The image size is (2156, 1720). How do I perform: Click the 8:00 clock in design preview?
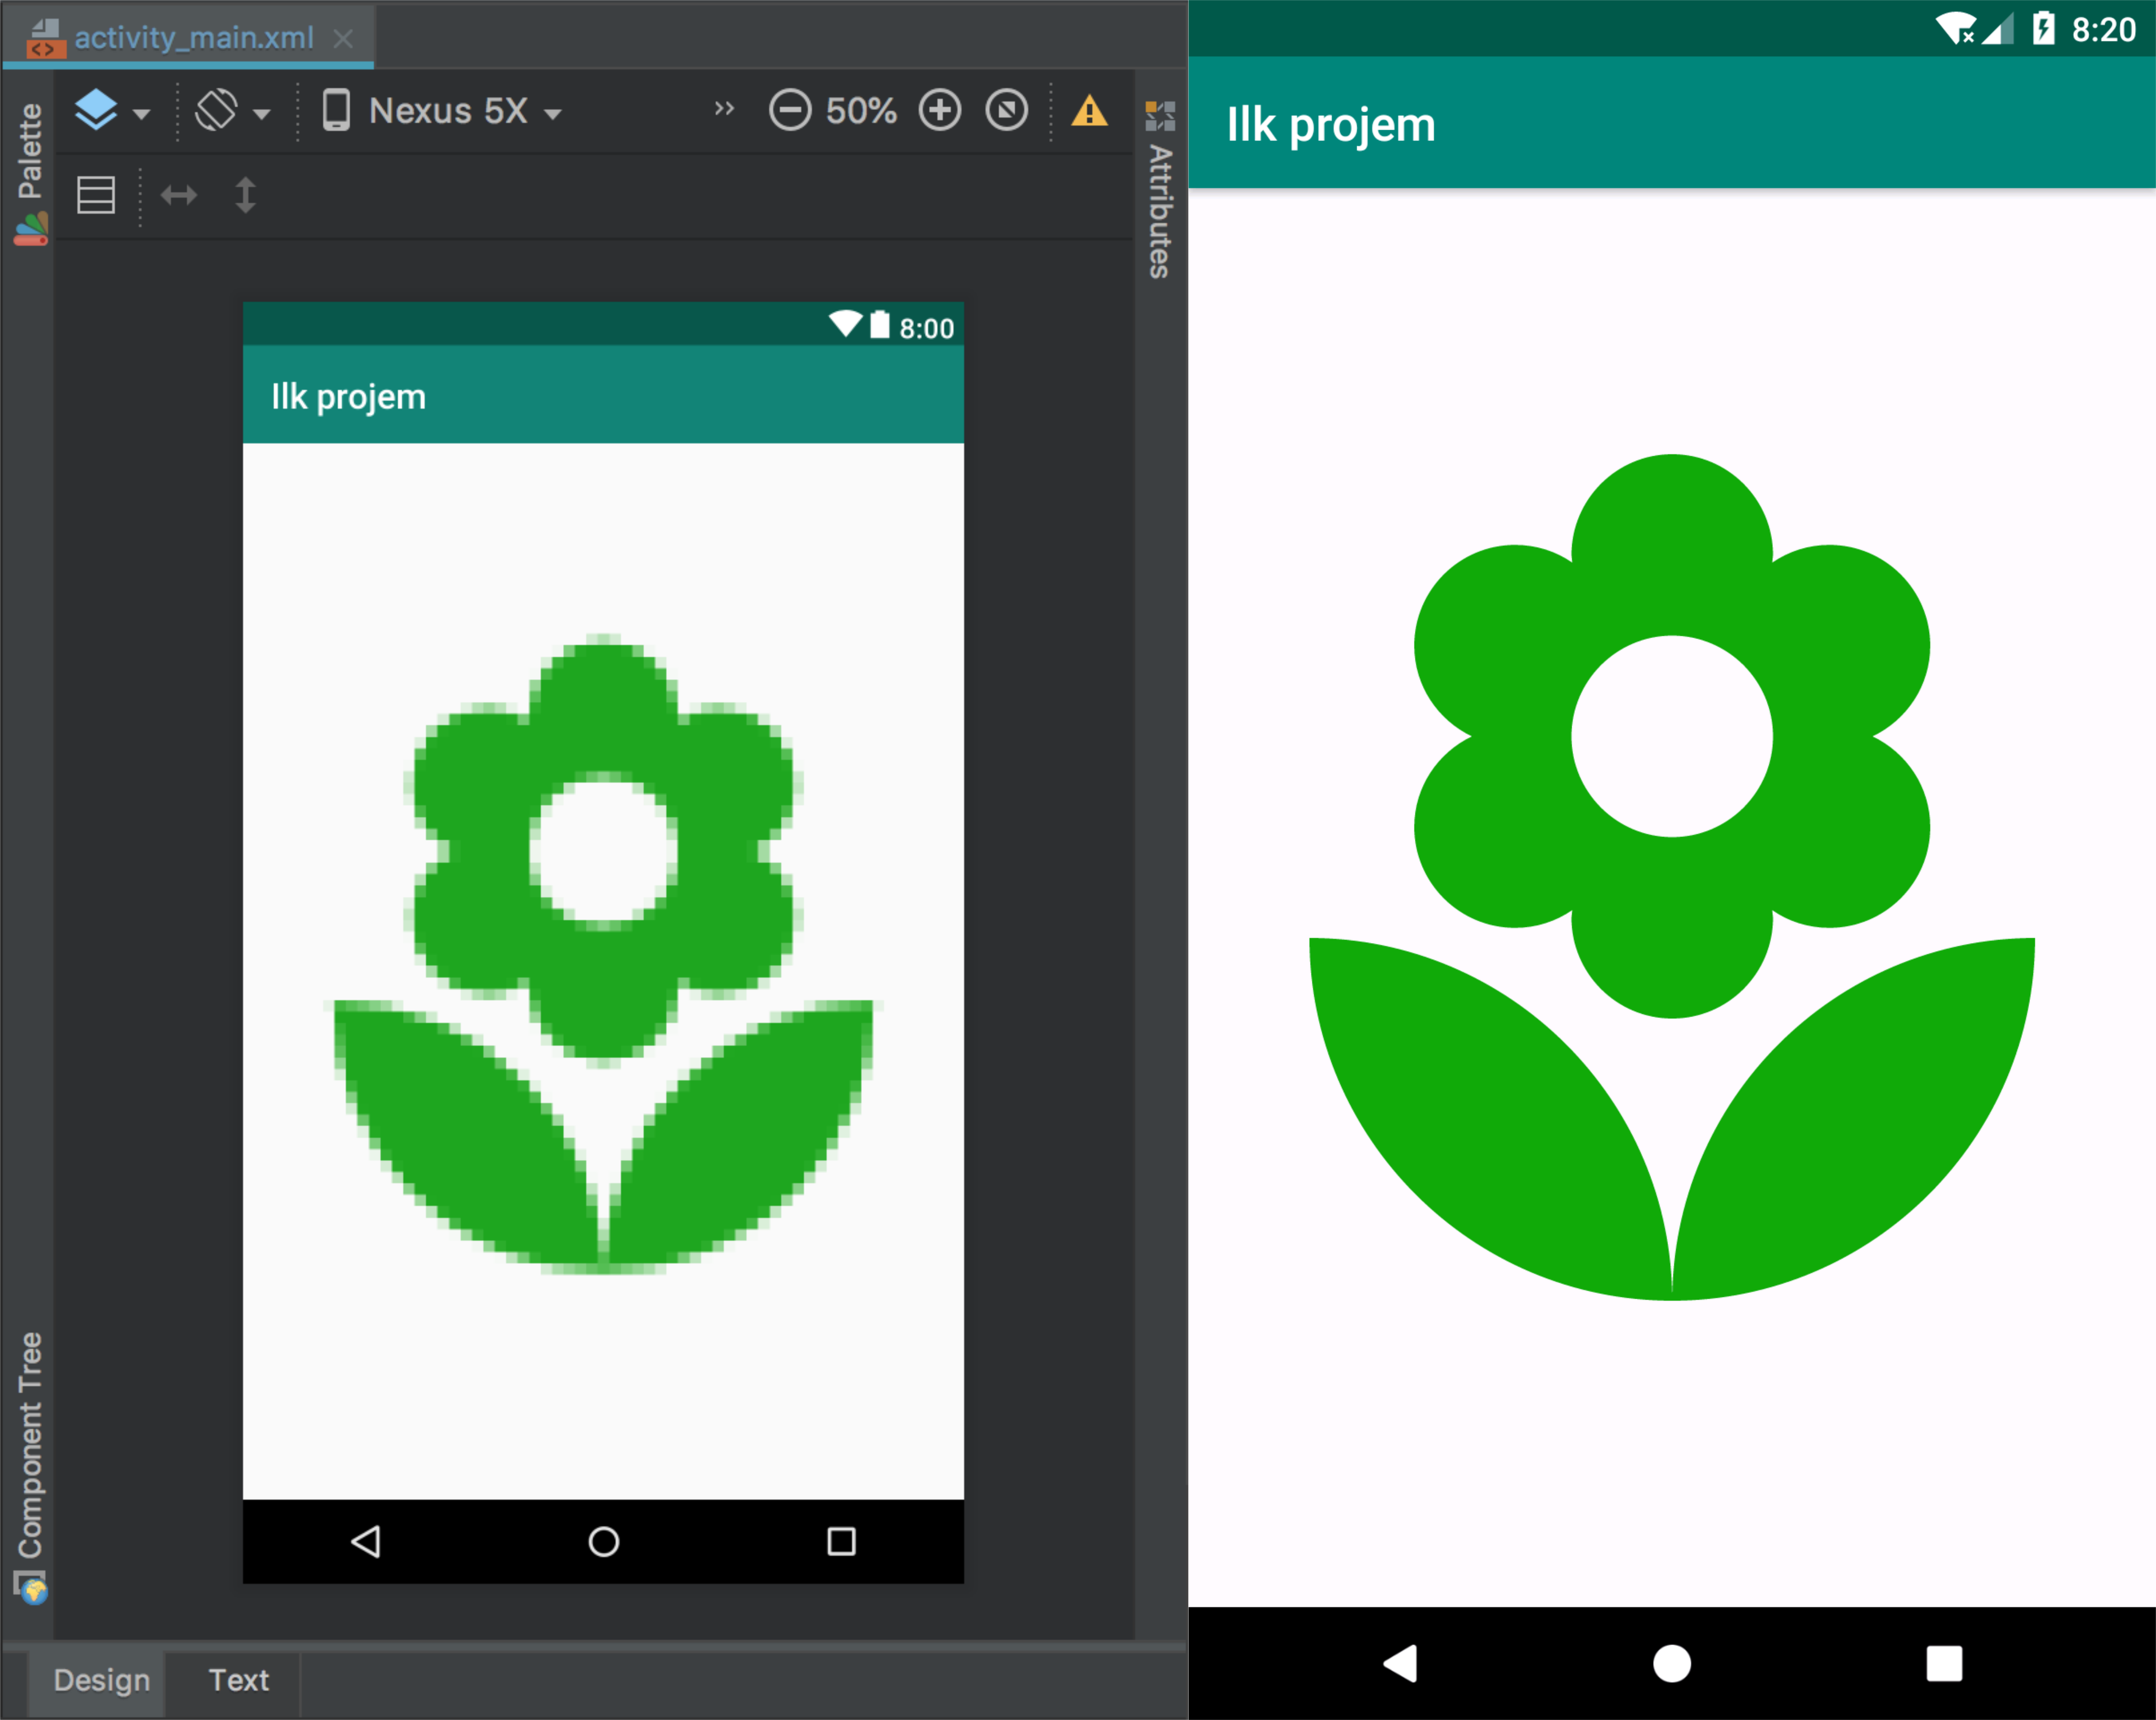(926, 328)
